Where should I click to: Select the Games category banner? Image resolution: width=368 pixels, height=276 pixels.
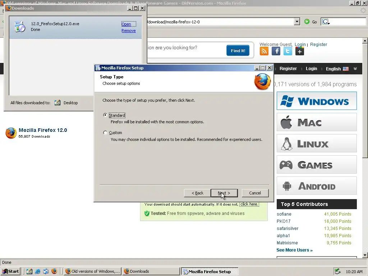(x=317, y=165)
